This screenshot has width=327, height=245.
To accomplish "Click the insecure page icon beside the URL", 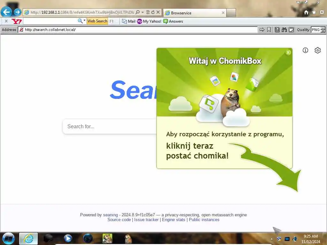I will [21, 30].
